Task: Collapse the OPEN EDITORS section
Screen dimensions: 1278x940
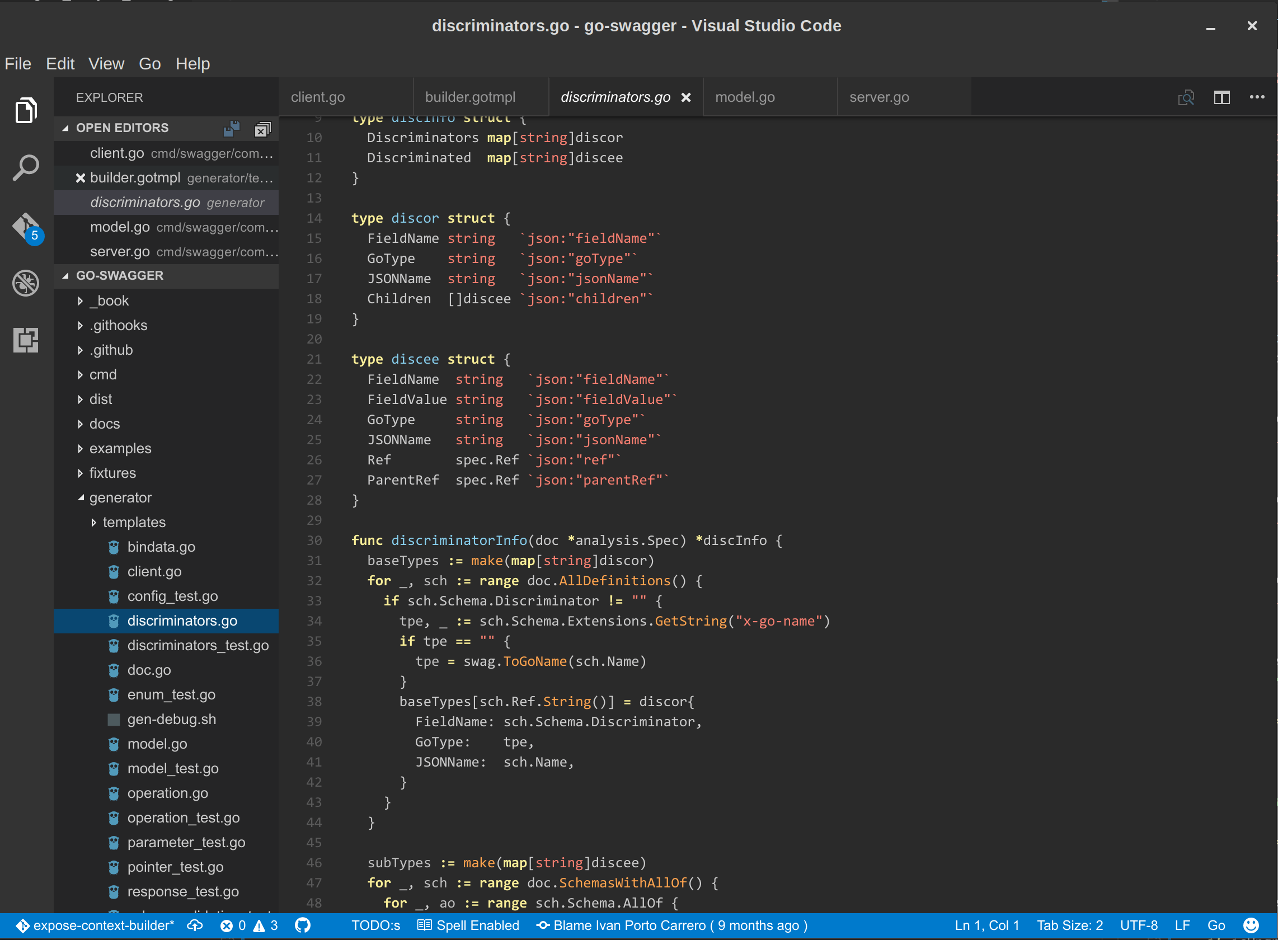Action: pos(65,128)
